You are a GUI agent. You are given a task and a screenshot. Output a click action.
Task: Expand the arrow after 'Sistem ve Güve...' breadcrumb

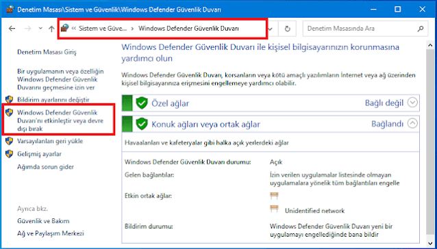[133, 28]
